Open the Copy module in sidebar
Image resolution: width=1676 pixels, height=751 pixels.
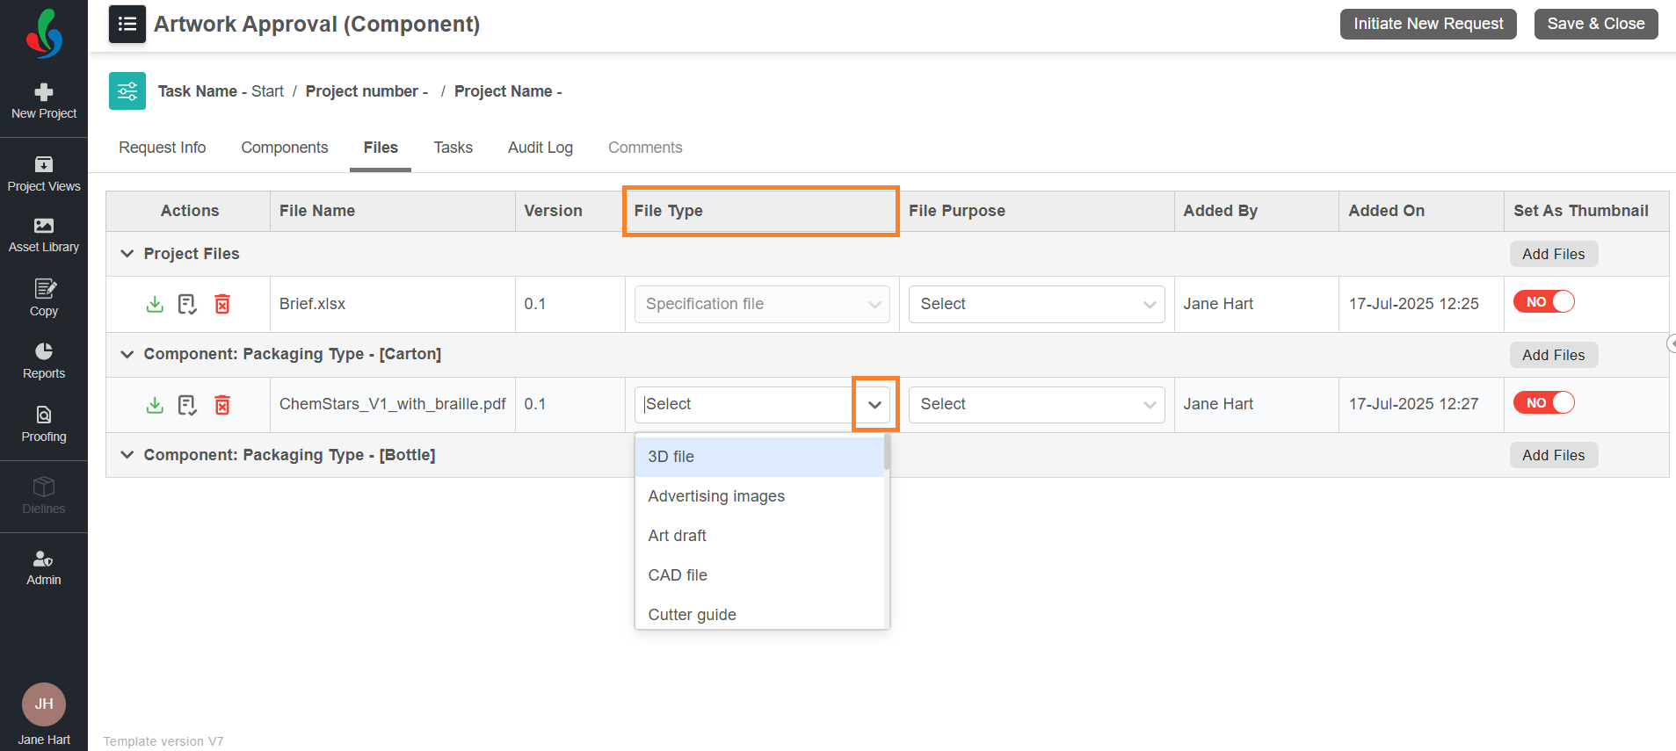(44, 298)
